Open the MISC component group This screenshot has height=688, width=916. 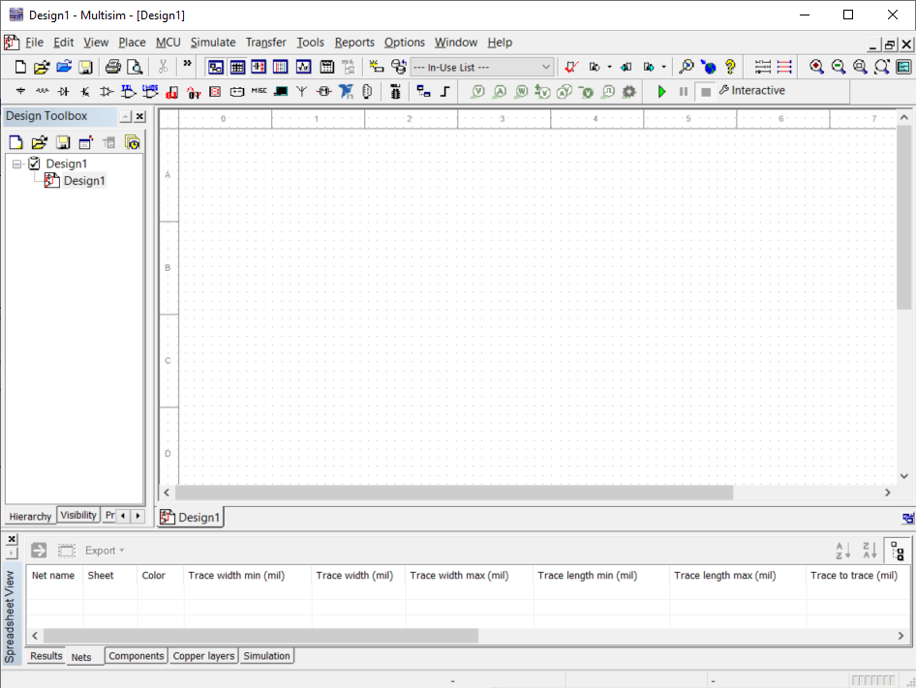coord(259,92)
